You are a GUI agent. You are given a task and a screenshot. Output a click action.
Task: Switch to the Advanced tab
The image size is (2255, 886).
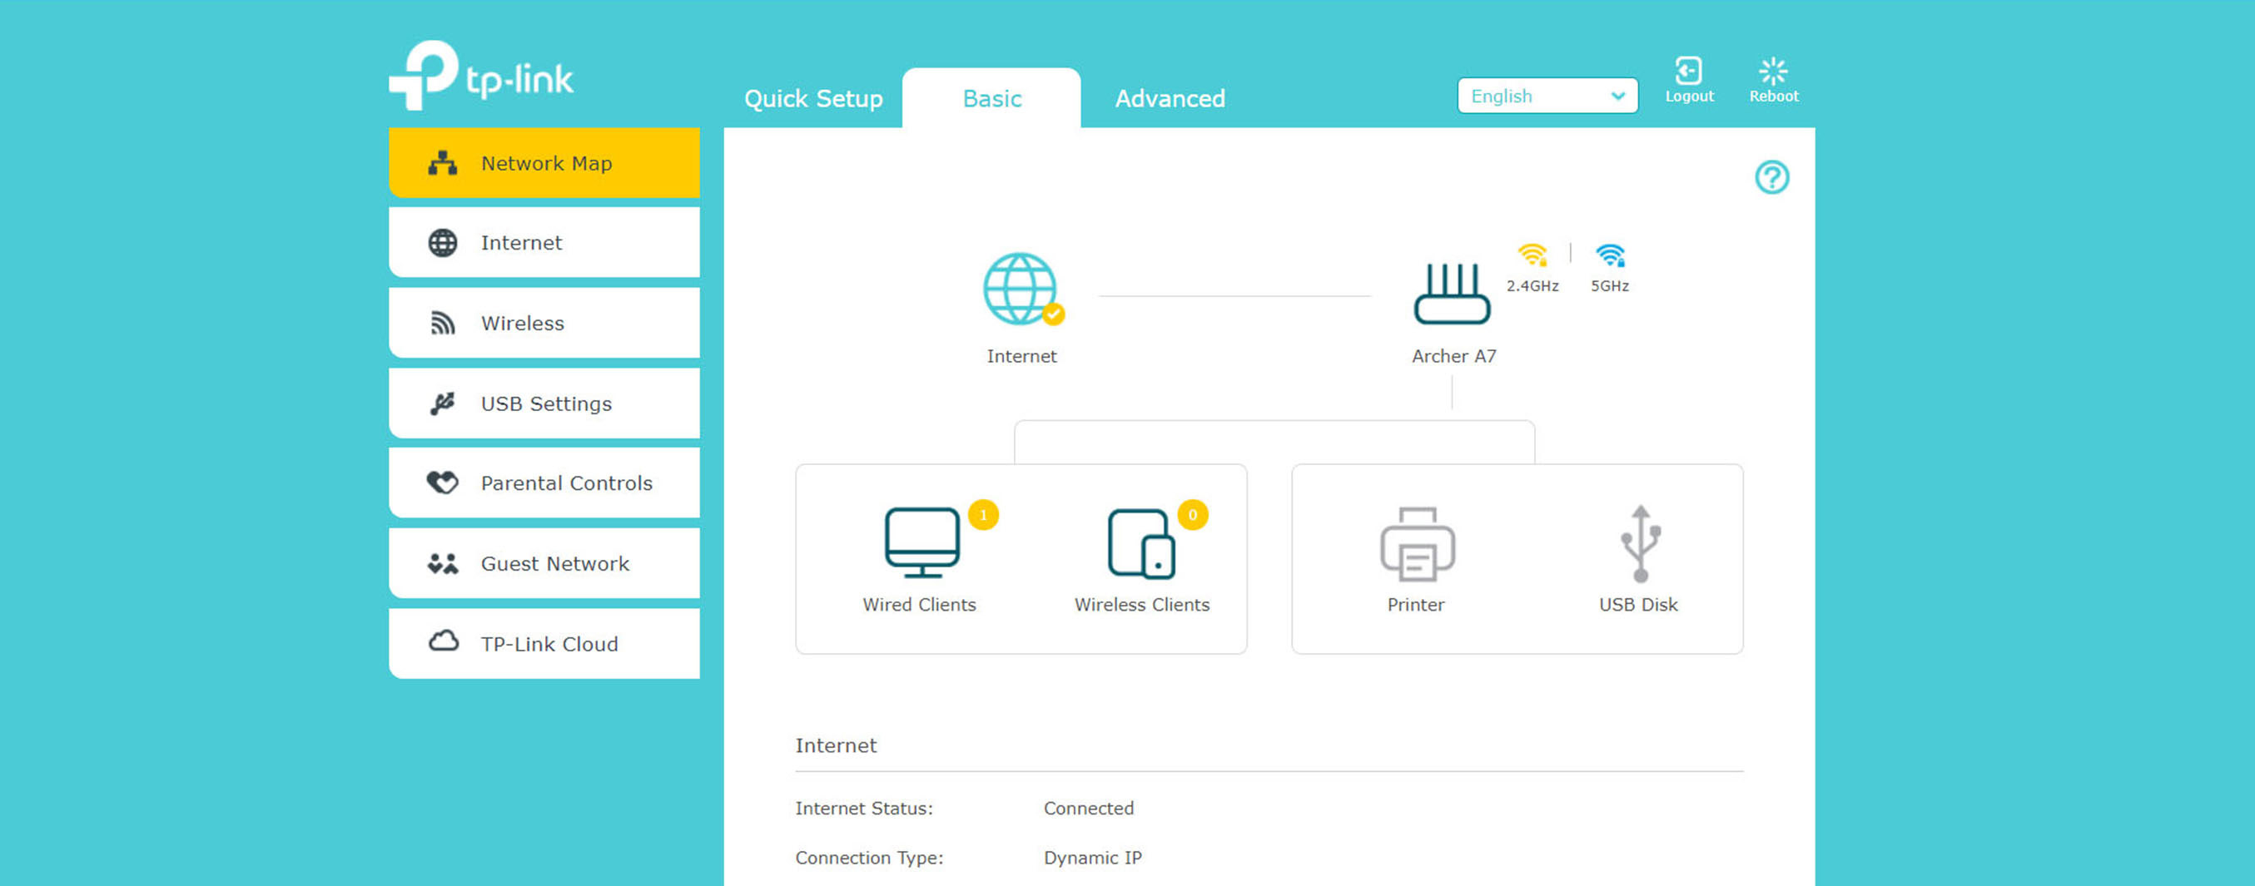click(1170, 98)
